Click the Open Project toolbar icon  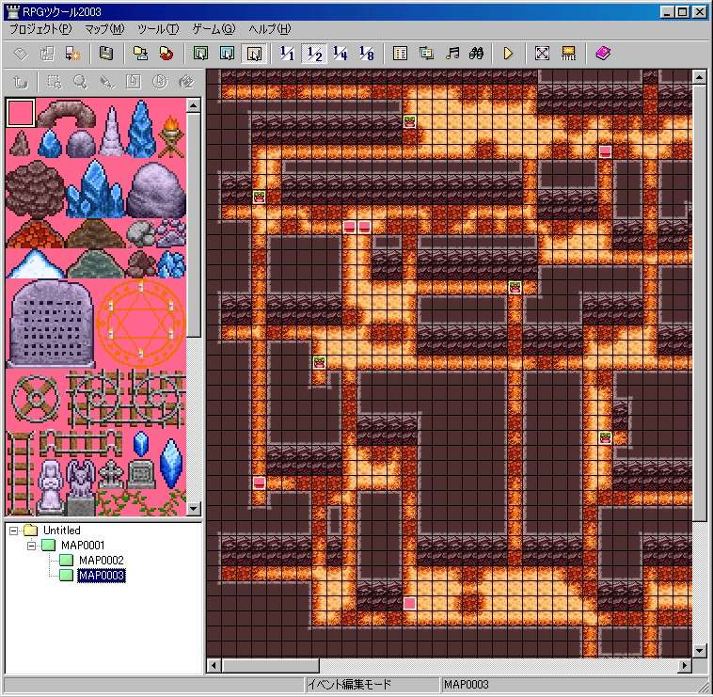pyautogui.click(x=46, y=55)
